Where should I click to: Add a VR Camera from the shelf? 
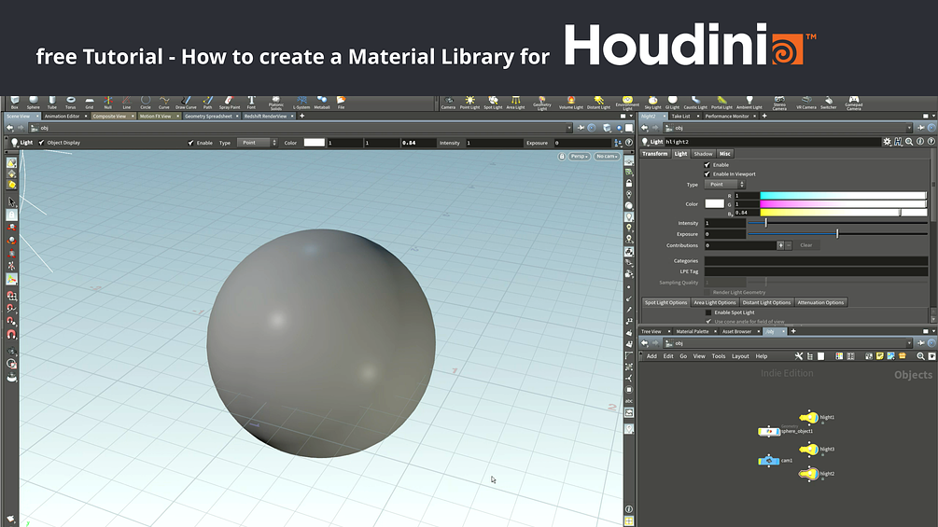pos(806,103)
